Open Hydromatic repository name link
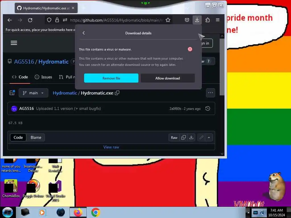 [53, 62]
